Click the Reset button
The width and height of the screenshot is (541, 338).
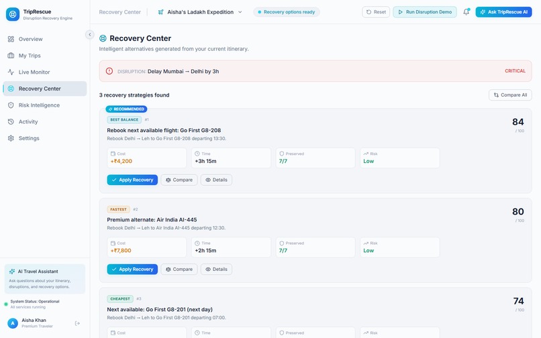(376, 12)
